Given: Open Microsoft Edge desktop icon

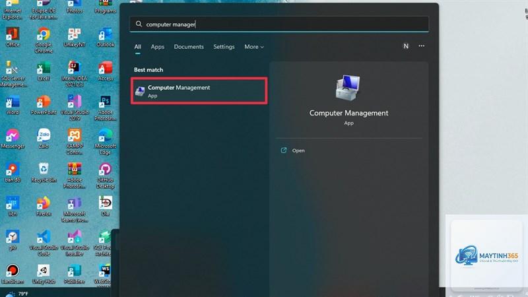Looking at the screenshot, I should (106, 142).
